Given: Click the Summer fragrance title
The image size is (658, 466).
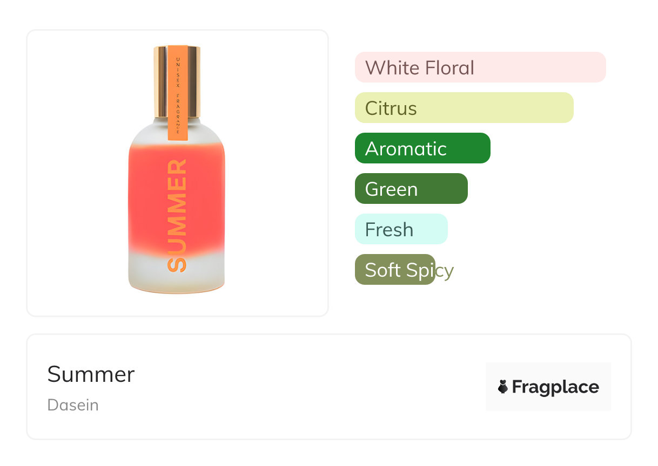Looking at the screenshot, I should [91, 374].
